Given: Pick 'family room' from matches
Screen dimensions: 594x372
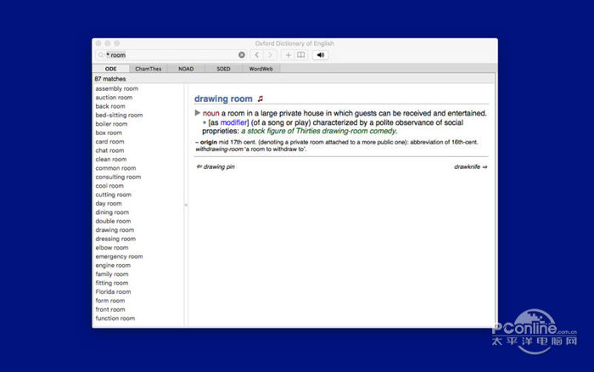Looking at the screenshot, I should (x=112, y=274).
